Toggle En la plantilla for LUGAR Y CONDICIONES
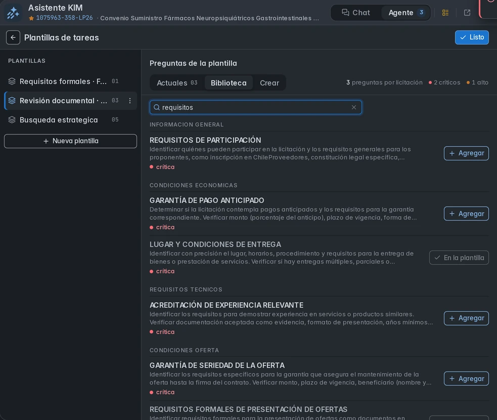This screenshot has width=497, height=420. pos(459,258)
